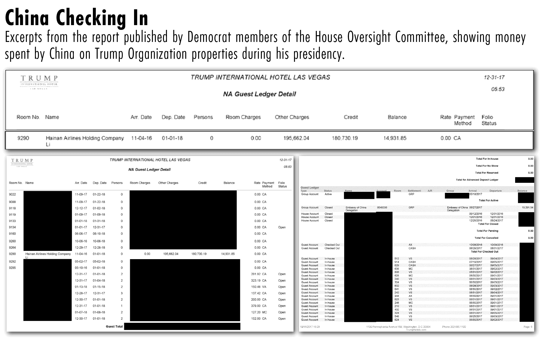Image resolution: width=544 pixels, height=342 pixels.
Task: Click room 512 in the guest ledger
Action: coord(397,259)
